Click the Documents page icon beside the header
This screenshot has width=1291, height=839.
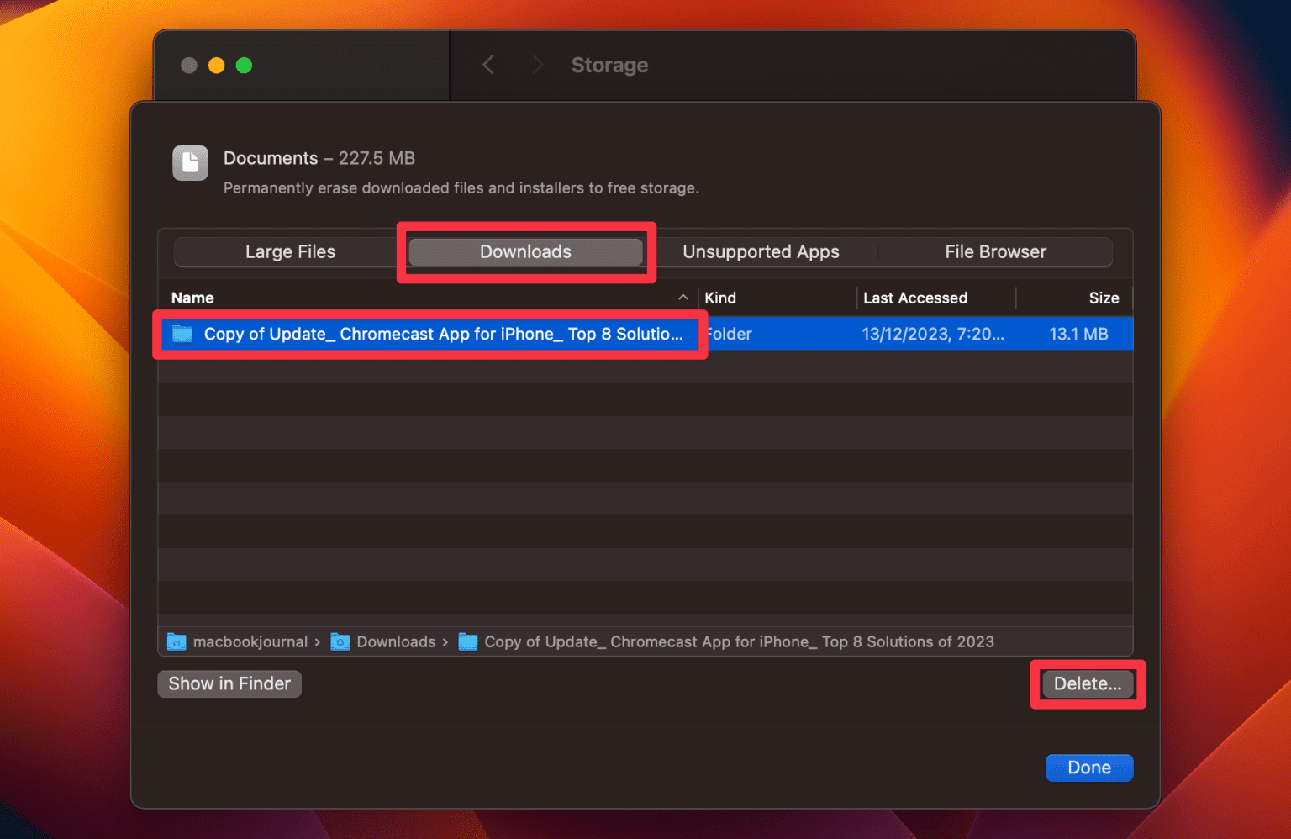click(x=190, y=163)
